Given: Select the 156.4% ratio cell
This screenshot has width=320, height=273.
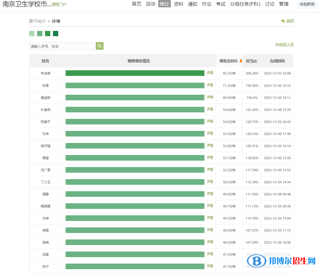Looking at the screenshot, I should (x=252, y=98).
